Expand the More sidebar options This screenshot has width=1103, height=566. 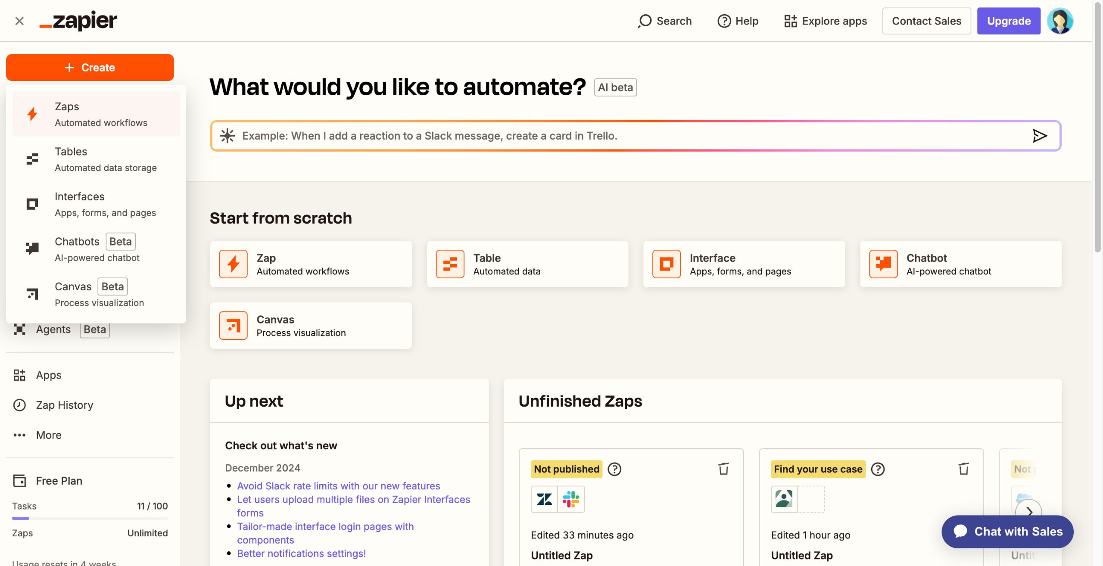point(49,435)
